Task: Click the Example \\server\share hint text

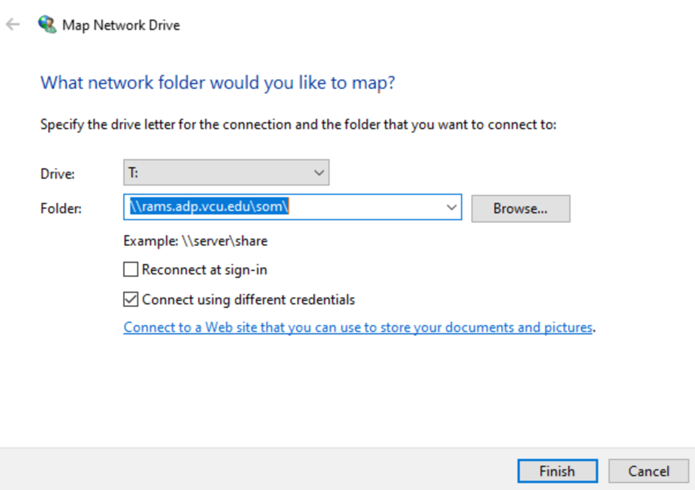Action: (x=195, y=241)
